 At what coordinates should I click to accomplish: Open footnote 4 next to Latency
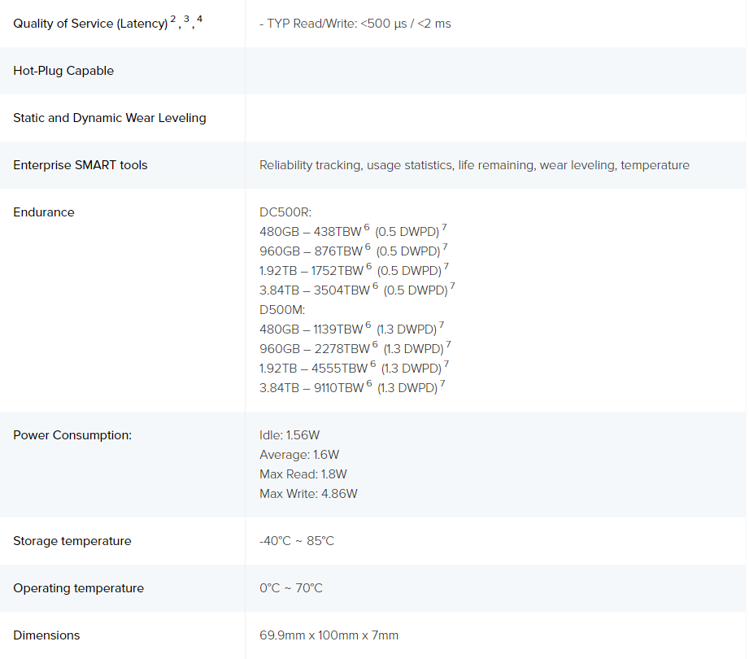200,19
